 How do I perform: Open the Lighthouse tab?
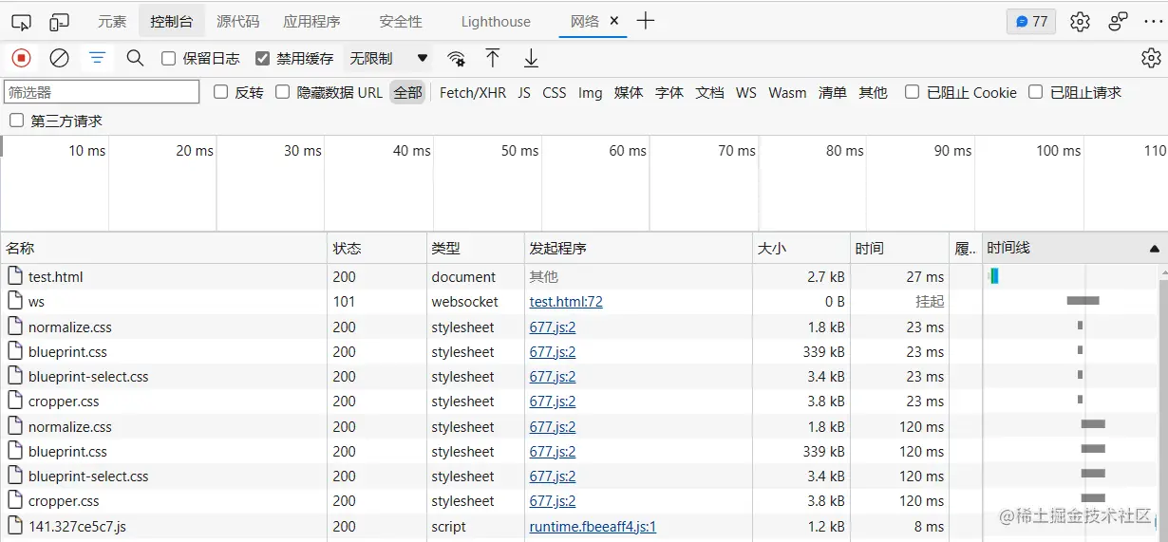pos(496,21)
